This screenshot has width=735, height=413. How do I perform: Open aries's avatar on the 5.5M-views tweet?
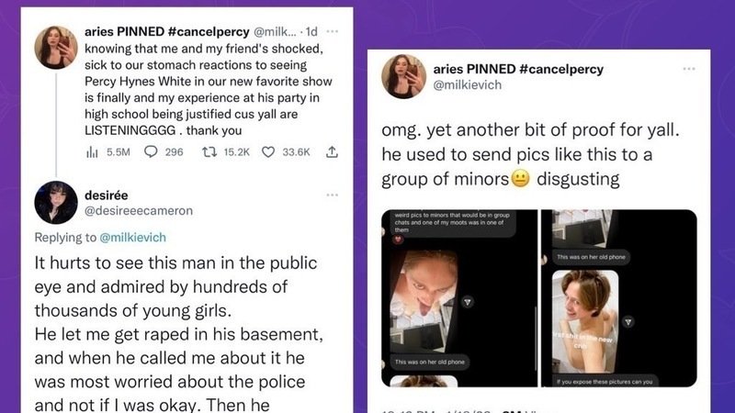[56, 49]
